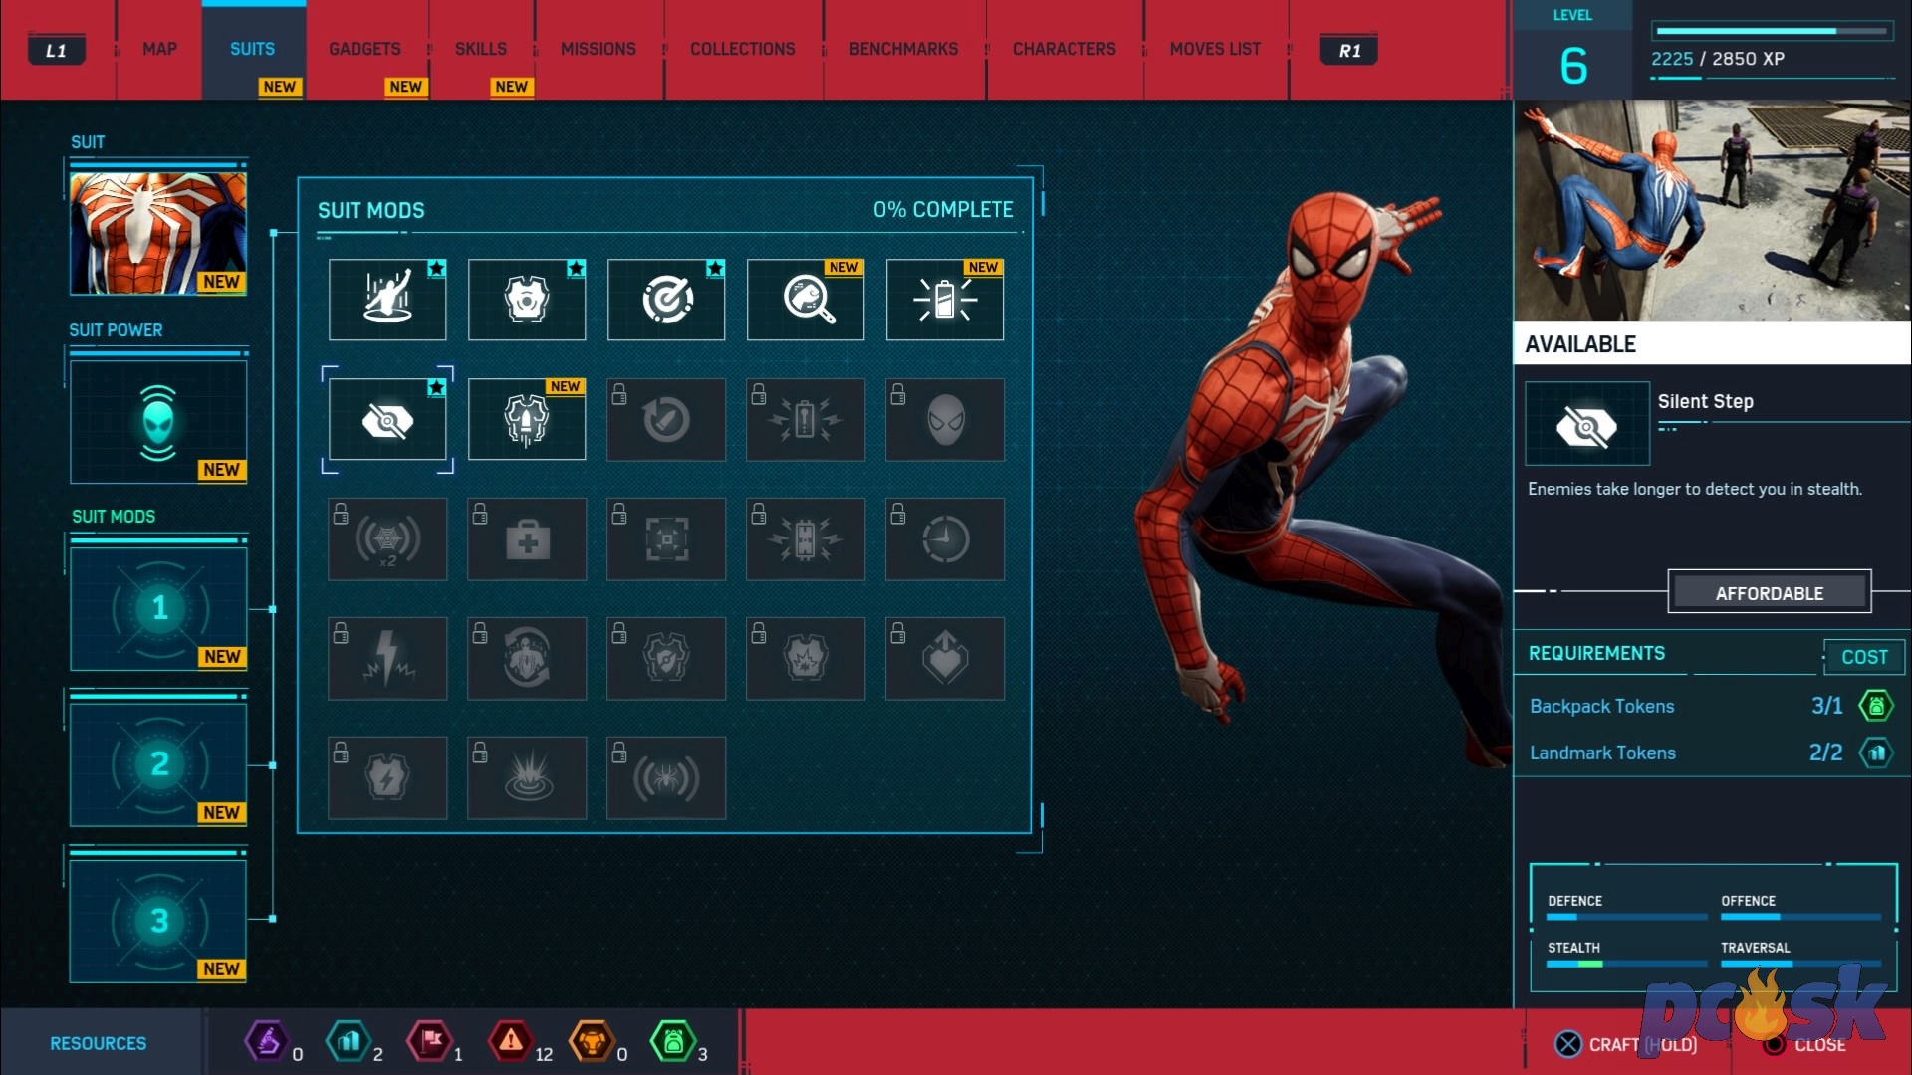The height and width of the screenshot is (1075, 1912).
Task: Open the SKILLS tab
Action: (x=481, y=49)
